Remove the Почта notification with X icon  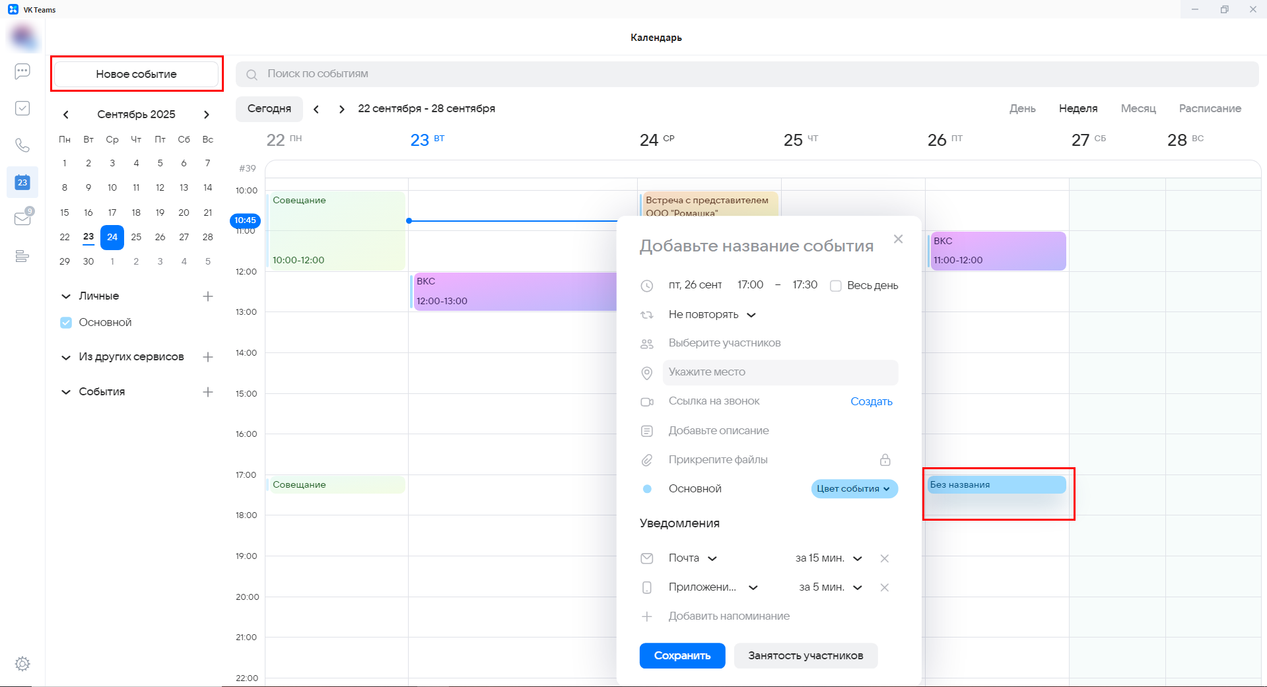tap(884, 558)
